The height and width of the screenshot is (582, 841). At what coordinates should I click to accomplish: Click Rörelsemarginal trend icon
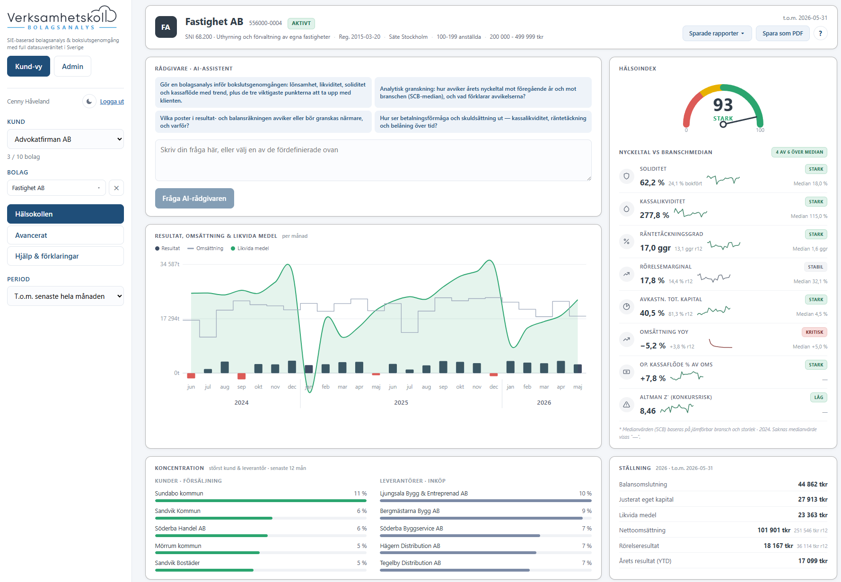pos(626,274)
